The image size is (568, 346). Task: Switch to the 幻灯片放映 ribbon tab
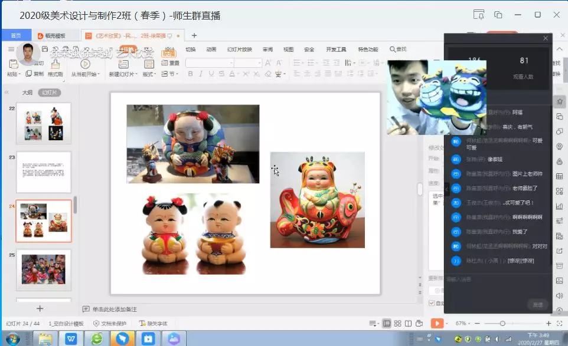[239, 50]
